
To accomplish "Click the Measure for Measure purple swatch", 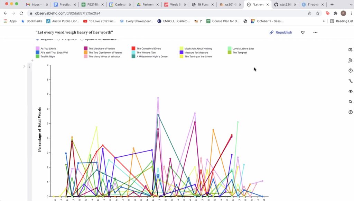I will point(181,52).
